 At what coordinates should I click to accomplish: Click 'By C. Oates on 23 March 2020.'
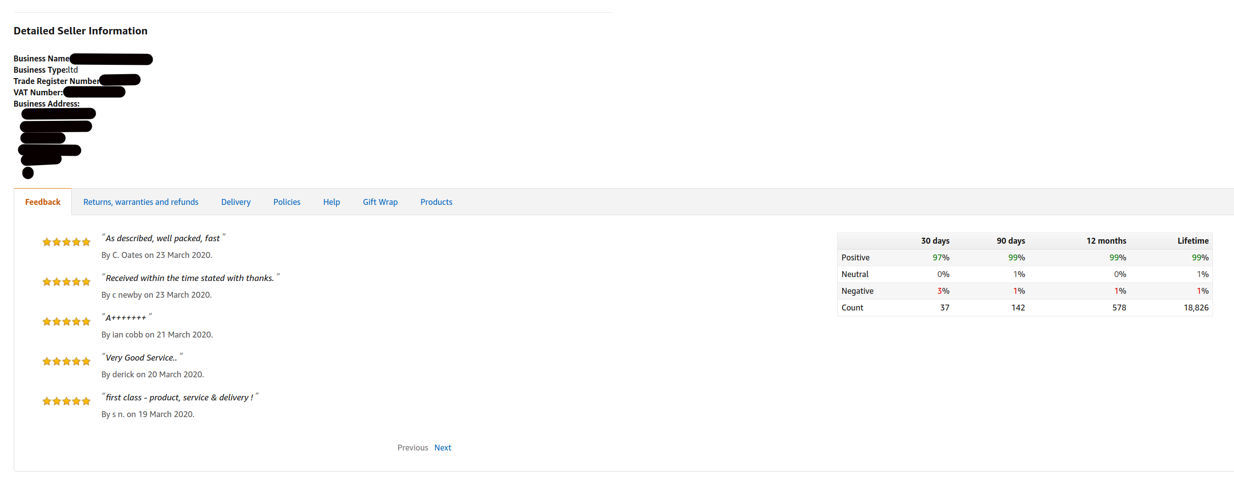(157, 255)
